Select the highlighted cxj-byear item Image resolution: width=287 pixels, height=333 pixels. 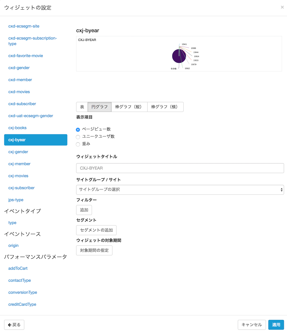tap(36, 140)
